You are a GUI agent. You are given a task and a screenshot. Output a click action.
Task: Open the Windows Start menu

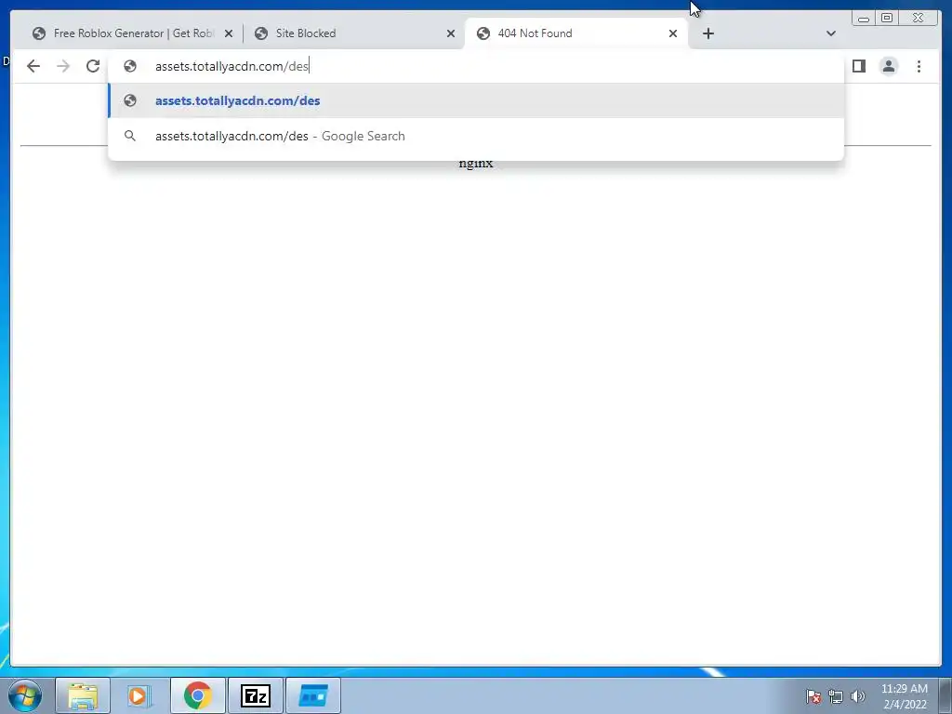pyautogui.click(x=25, y=695)
